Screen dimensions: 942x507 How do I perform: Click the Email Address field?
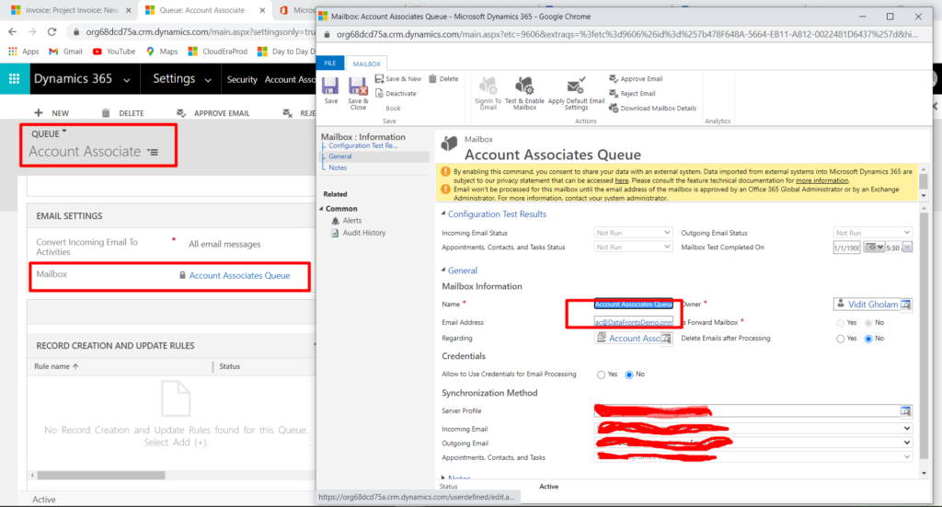633,322
